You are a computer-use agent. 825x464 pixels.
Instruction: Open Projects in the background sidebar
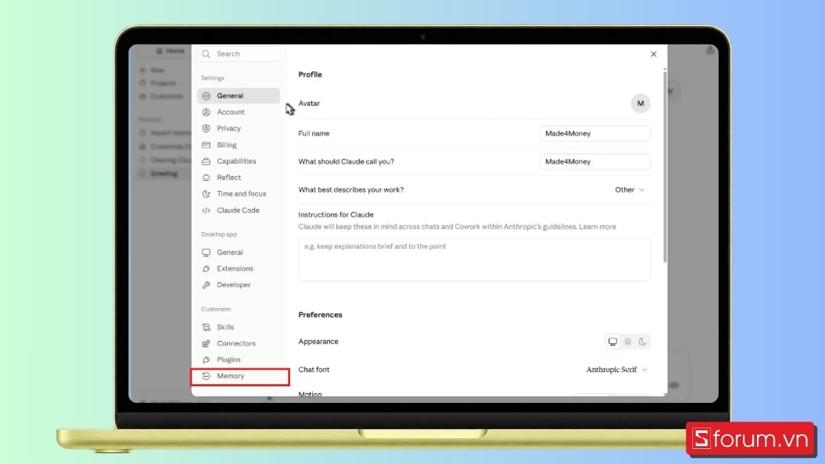pos(163,83)
